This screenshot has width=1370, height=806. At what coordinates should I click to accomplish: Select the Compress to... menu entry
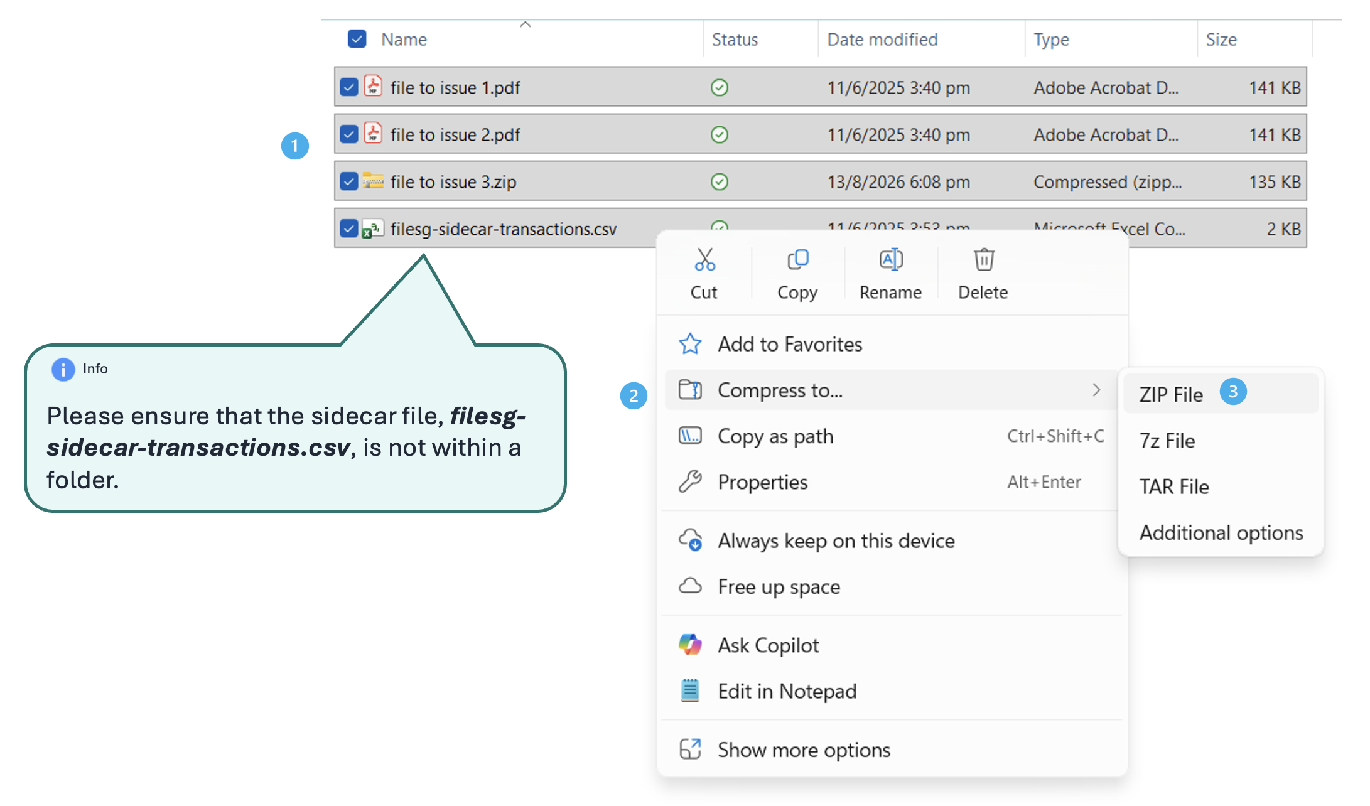point(890,390)
